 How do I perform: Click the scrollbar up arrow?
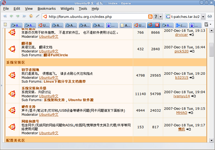pyautogui.click(x=211, y=30)
